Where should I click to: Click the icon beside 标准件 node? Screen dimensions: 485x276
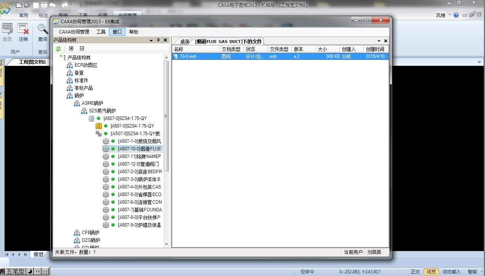(x=69, y=80)
